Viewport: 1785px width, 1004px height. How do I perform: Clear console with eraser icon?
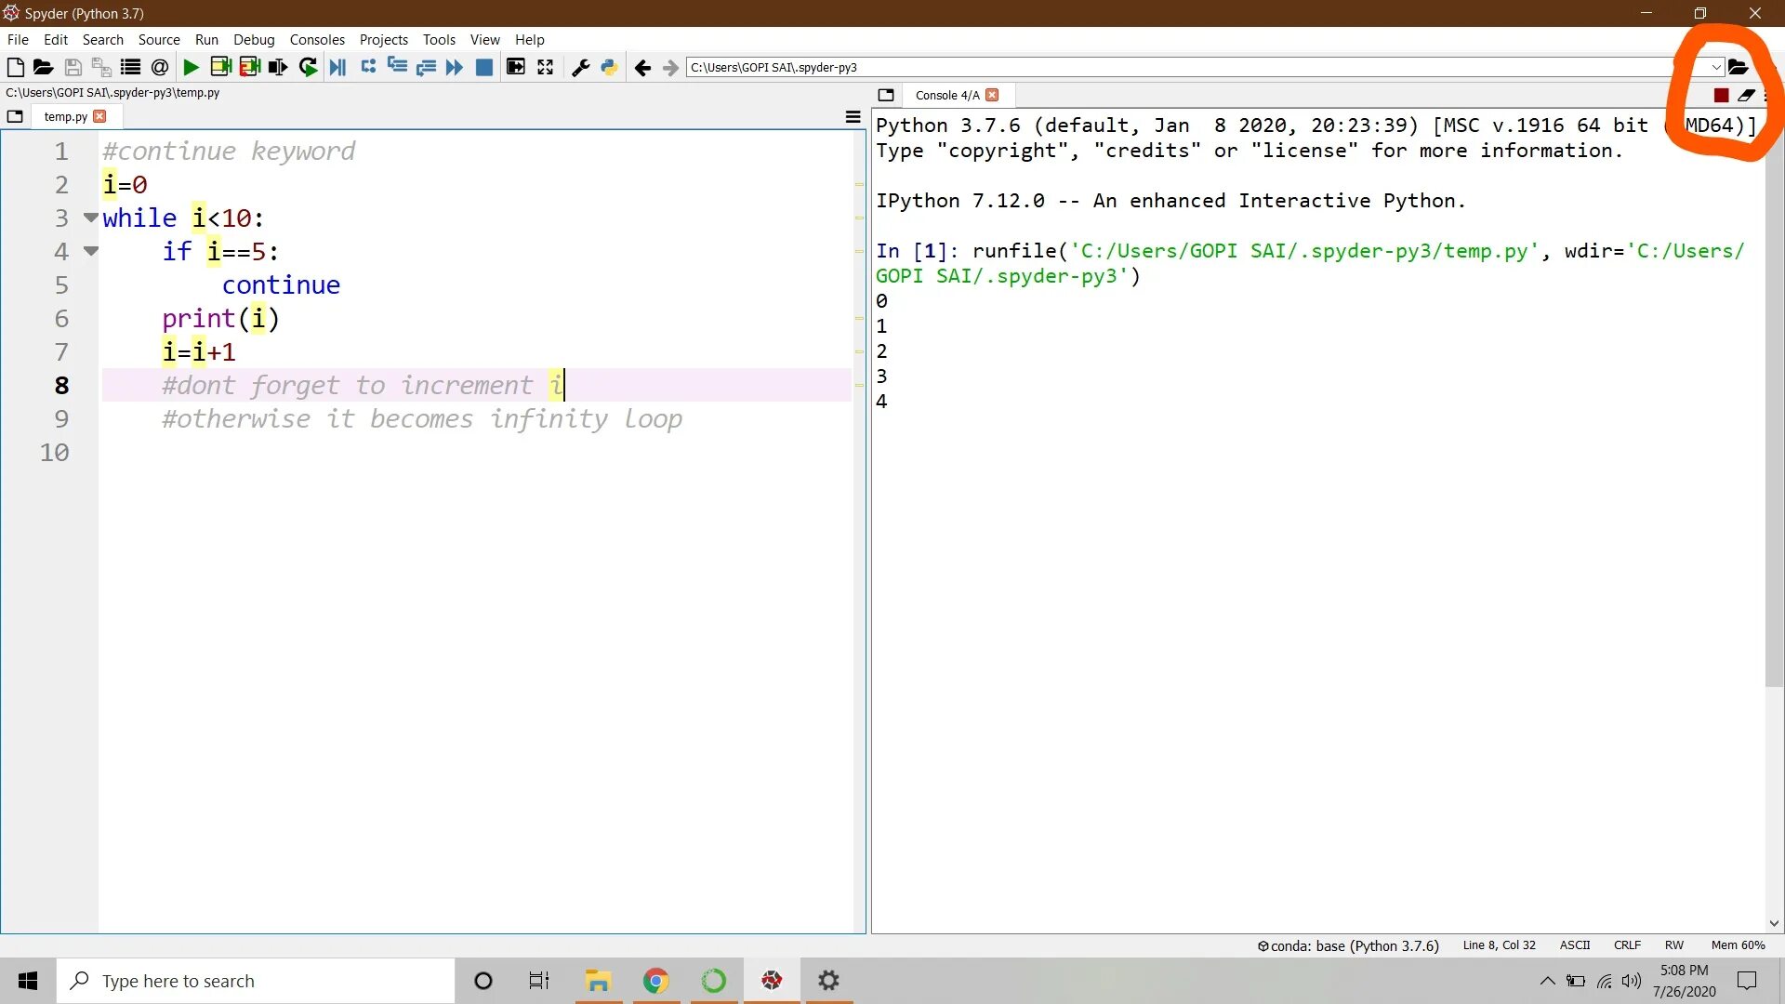pos(1746,96)
